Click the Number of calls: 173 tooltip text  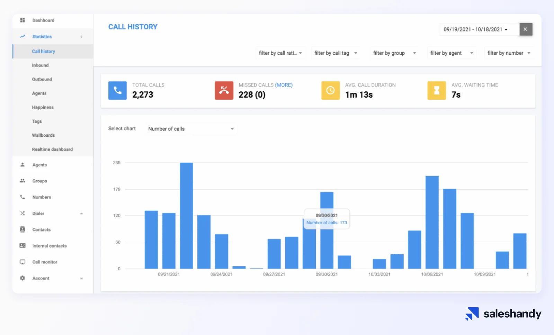pyautogui.click(x=327, y=223)
